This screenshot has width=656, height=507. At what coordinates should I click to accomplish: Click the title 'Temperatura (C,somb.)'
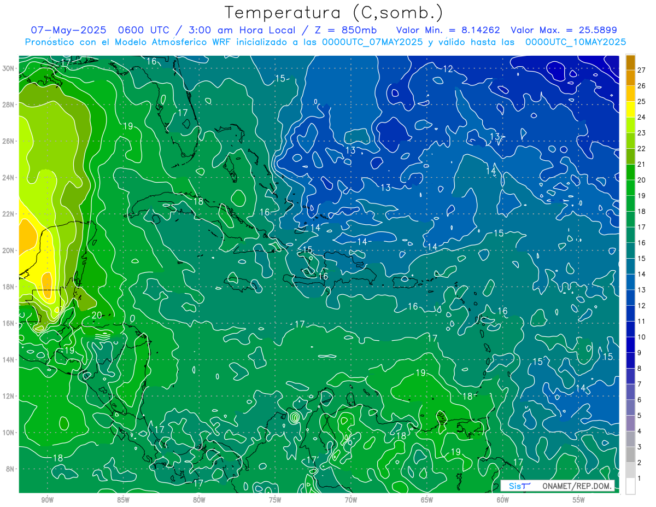click(333, 12)
